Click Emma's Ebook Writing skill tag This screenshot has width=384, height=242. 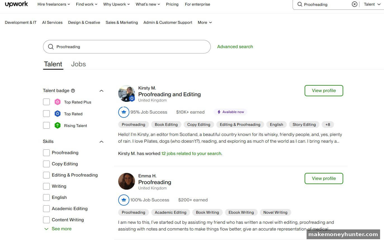[241, 213]
